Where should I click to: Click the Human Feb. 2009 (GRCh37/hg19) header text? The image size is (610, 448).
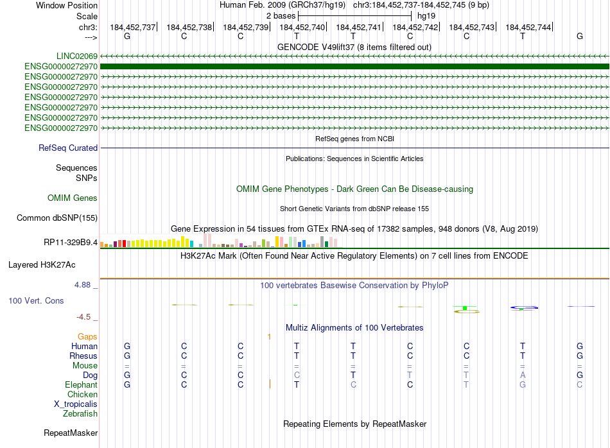[282, 5]
